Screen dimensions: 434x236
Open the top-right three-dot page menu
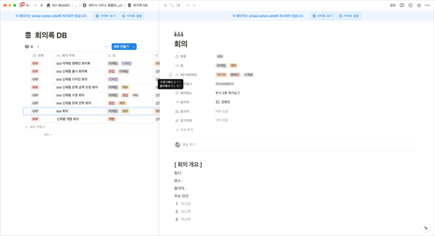coord(427,5)
